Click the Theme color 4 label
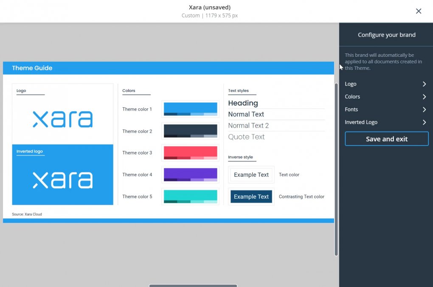 click(137, 175)
